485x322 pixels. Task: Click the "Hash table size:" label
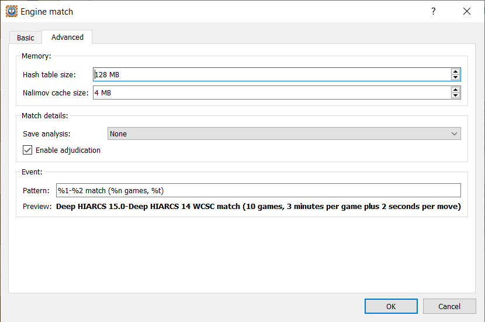coord(49,75)
